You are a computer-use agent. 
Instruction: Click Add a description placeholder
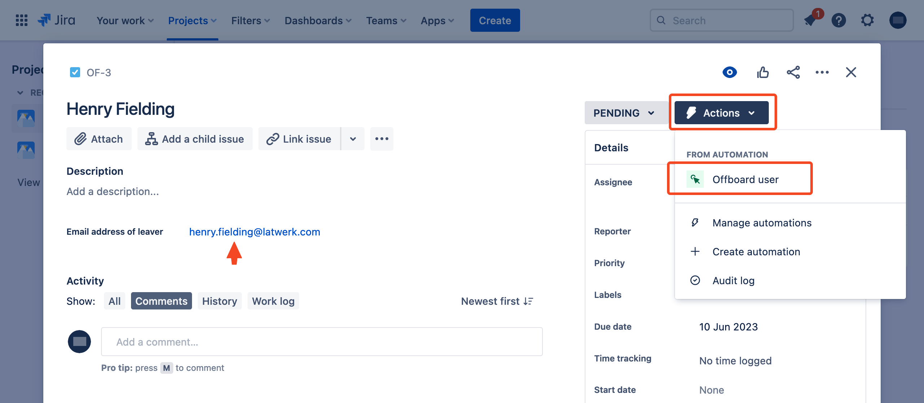(x=113, y=191)
